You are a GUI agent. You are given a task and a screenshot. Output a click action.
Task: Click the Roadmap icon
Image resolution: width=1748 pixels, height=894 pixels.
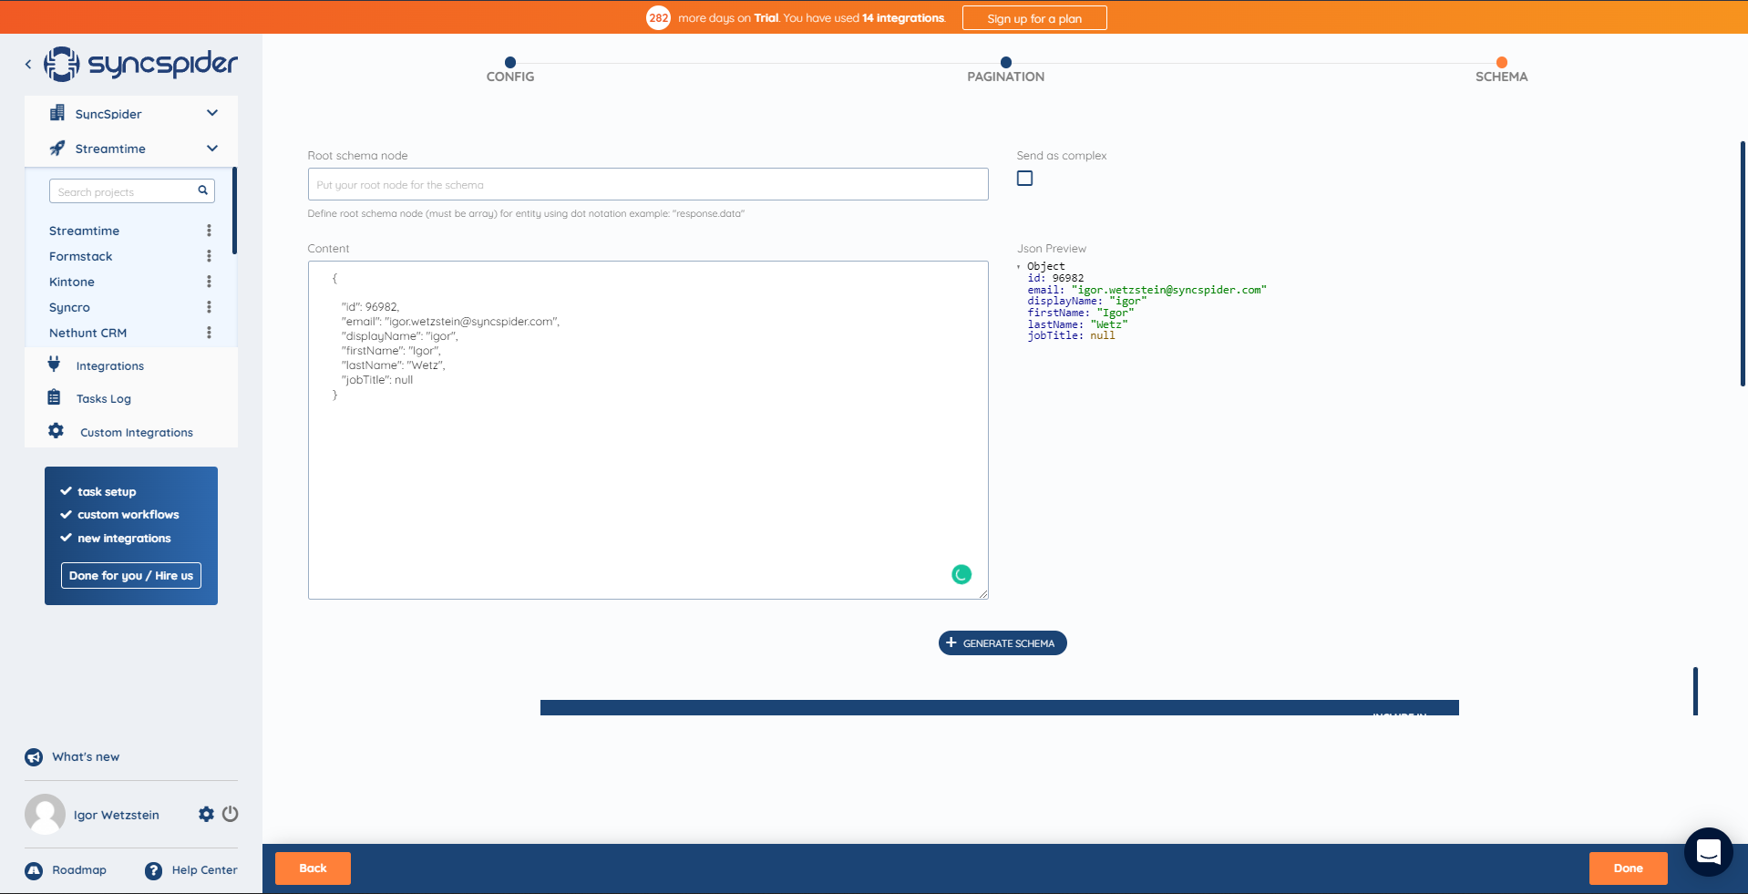(34, 870)
